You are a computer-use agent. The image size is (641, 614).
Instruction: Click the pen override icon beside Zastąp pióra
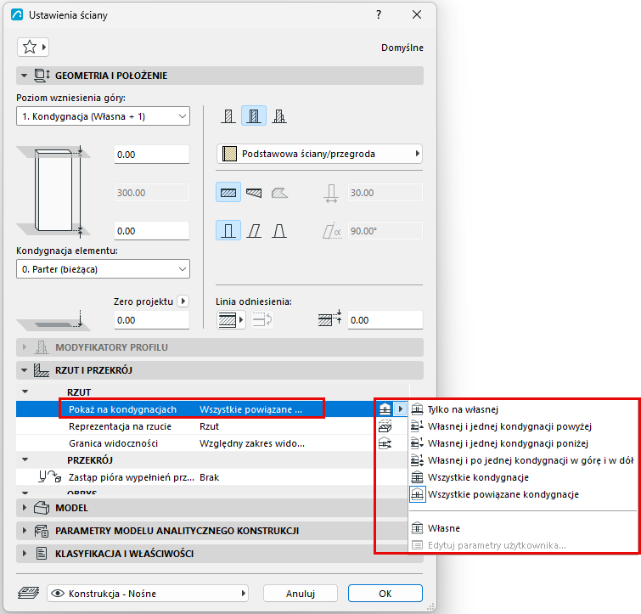[x=50, y=477]
